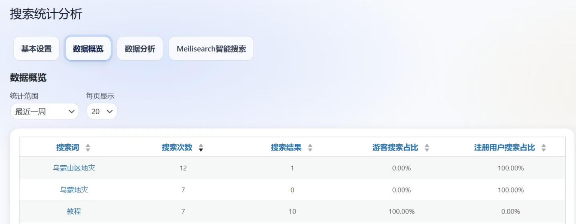The height and width of the screenshot is (224, 576).
Task: Click the 搜索词 column header text
Action: (68, 147)
